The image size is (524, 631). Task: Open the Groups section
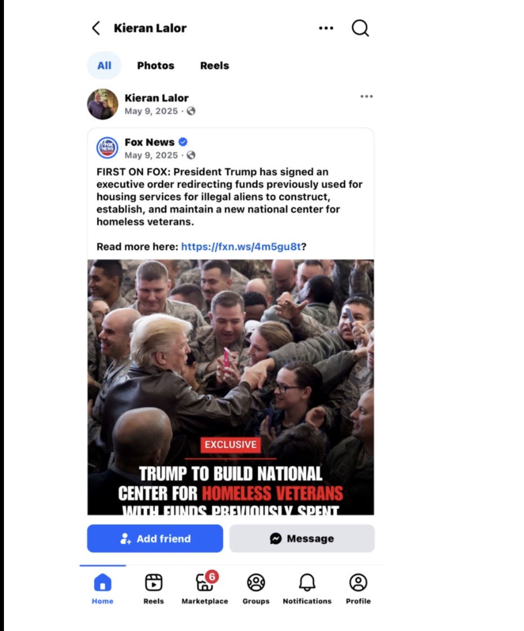click(x=256, y=589)
